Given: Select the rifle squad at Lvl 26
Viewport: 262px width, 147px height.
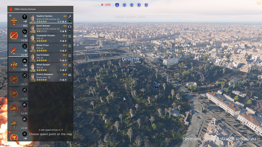Looking at the screenshot, I should 18,35.
